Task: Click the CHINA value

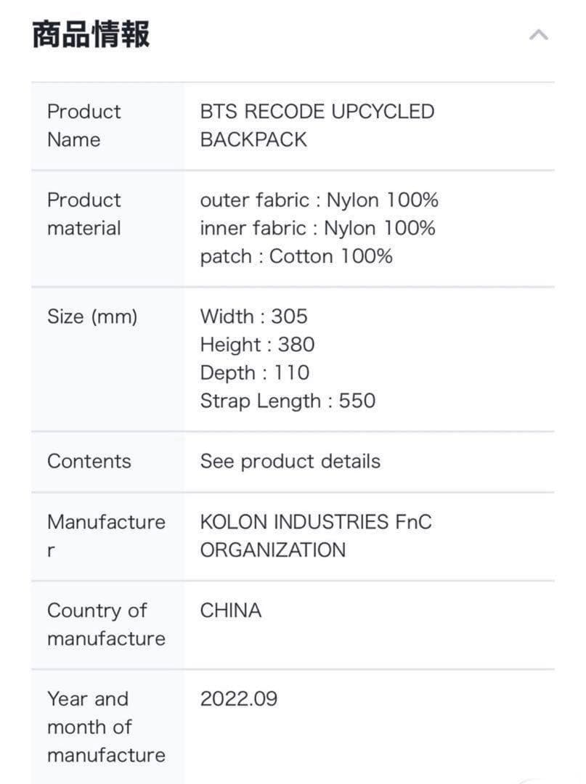Action: point(230,611)
